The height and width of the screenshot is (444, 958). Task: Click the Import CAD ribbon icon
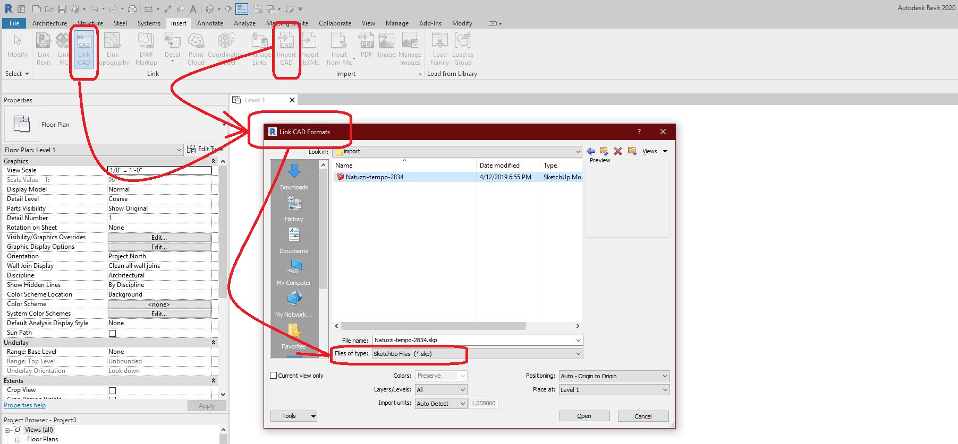point(286,49)
